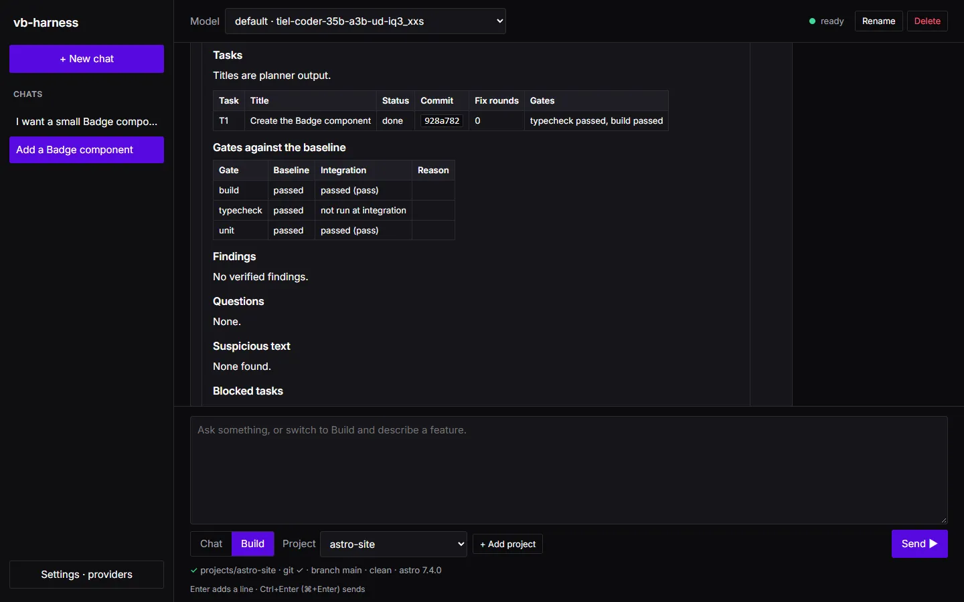The width and height of the screenshot is (964, 602).
Task: Open the Model dropdown
Action: point(366,21)
